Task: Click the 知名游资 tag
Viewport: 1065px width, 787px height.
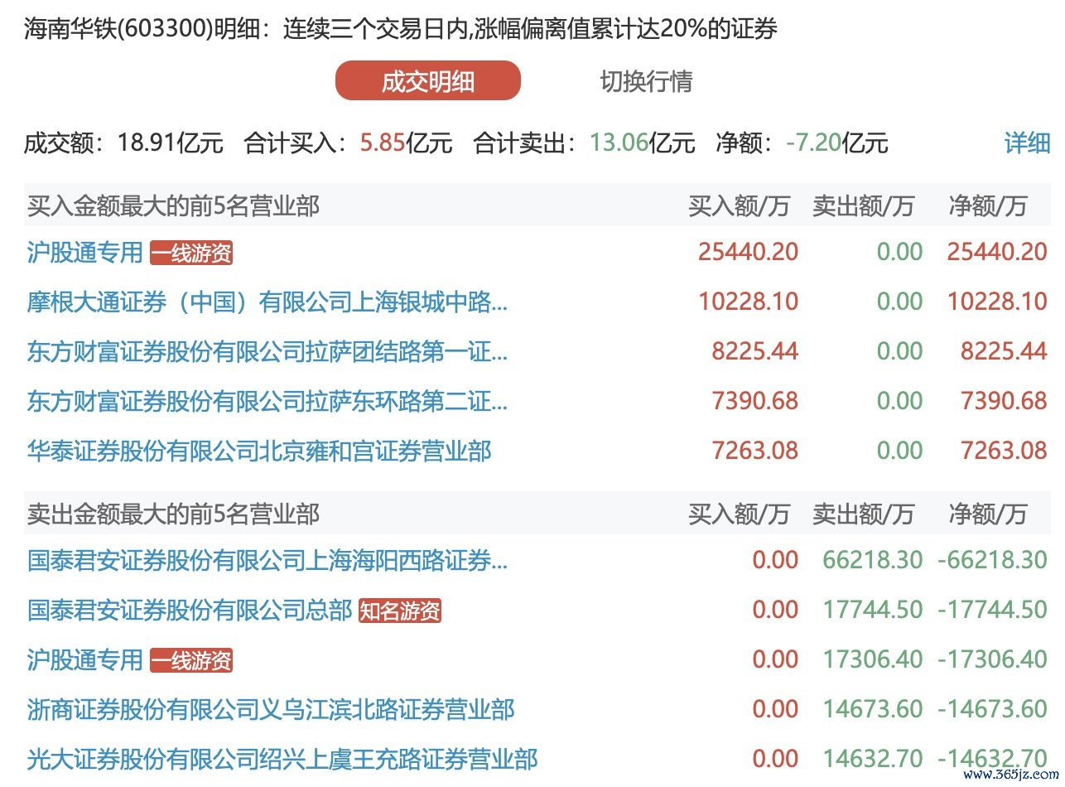Action: (400, 611)
